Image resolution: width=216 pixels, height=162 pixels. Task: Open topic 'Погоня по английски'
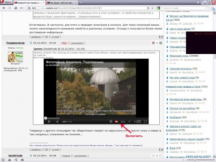(182, 108)
